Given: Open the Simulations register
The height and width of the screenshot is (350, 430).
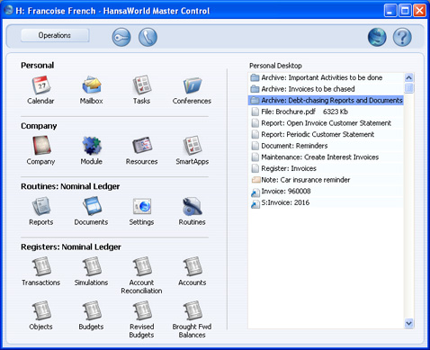Looking at the screenshot, I should click(x=92, y=266).
